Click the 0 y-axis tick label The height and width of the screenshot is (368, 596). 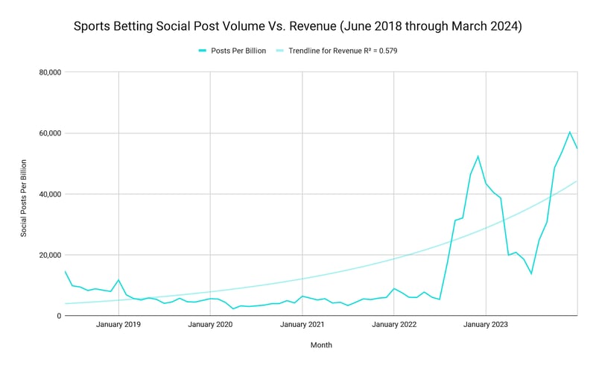[57, 316]
